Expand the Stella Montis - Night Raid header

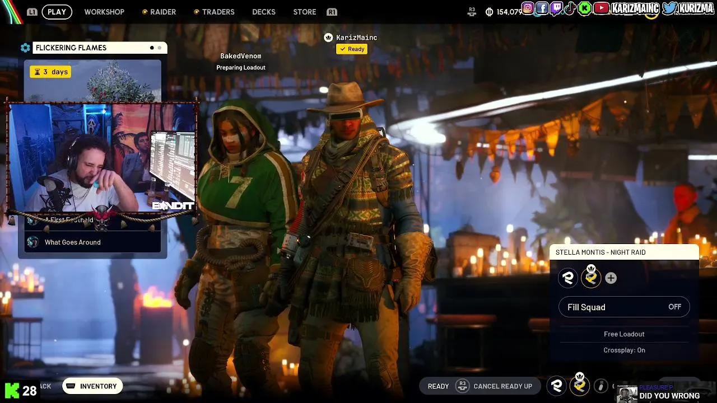624,252
